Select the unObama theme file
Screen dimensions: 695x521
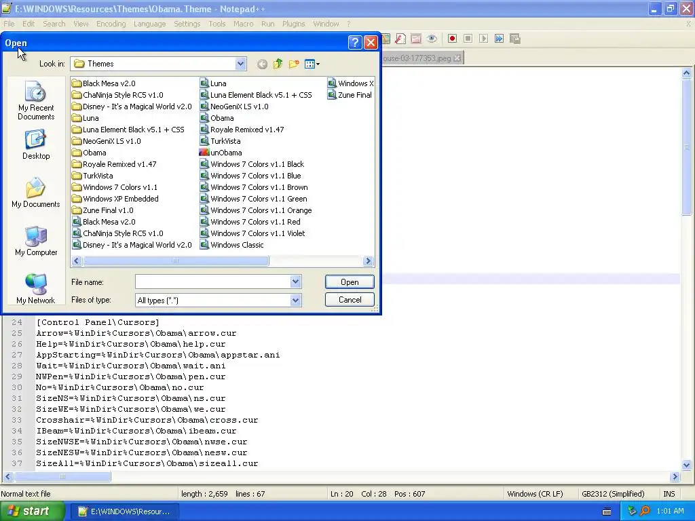(221, 153)
